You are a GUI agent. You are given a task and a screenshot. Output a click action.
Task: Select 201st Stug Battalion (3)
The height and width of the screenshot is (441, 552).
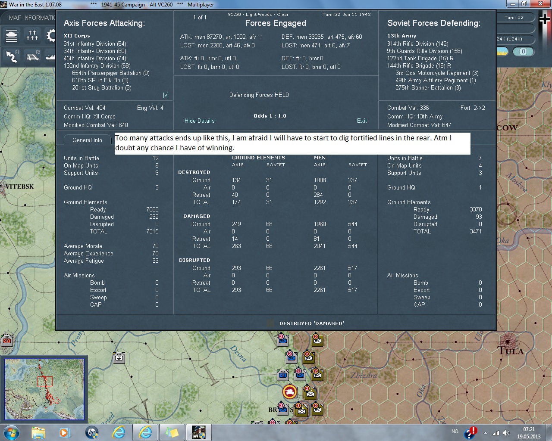coord(102,88)
